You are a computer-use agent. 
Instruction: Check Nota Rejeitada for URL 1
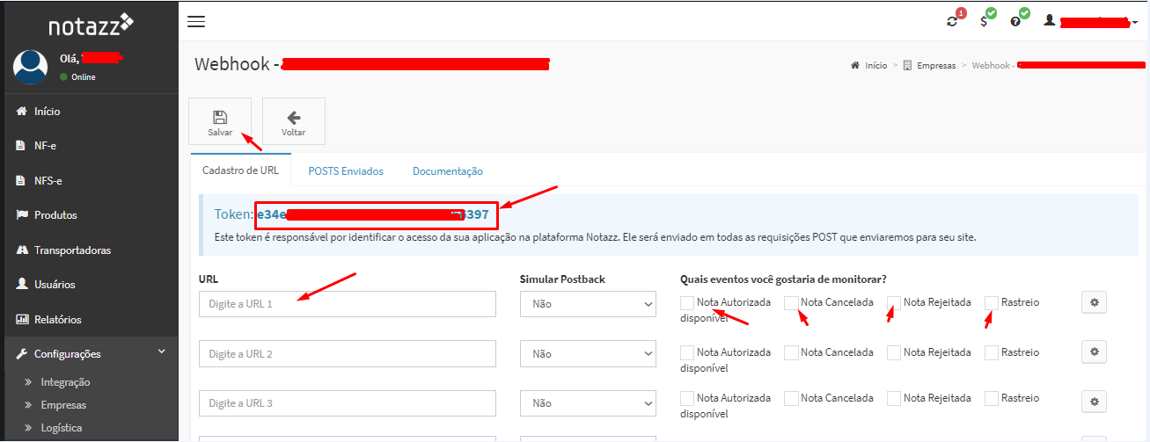tap(894, 302)
